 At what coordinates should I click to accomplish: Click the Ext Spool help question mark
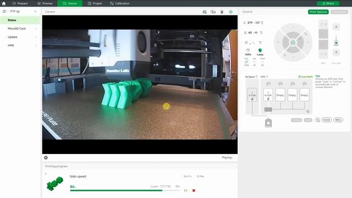257,77
